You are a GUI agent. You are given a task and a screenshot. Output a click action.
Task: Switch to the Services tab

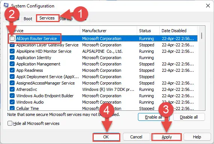tap(47, 18)
